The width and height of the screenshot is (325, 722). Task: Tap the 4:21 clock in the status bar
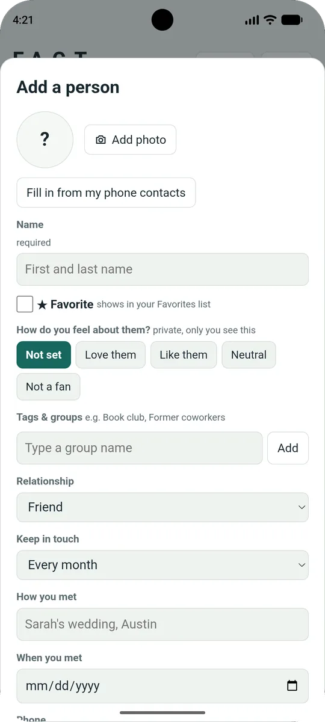coord(23,20)
